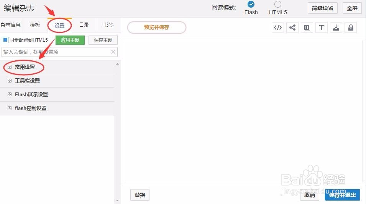
Task: Switch to 设置 tab
Action: 59,25
